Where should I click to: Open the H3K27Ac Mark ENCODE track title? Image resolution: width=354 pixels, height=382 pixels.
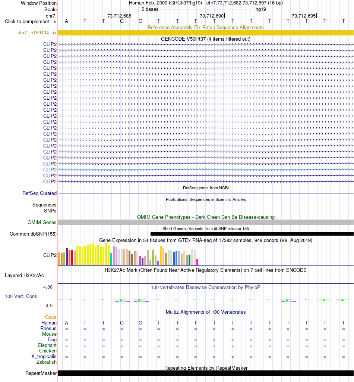point(206,270)
